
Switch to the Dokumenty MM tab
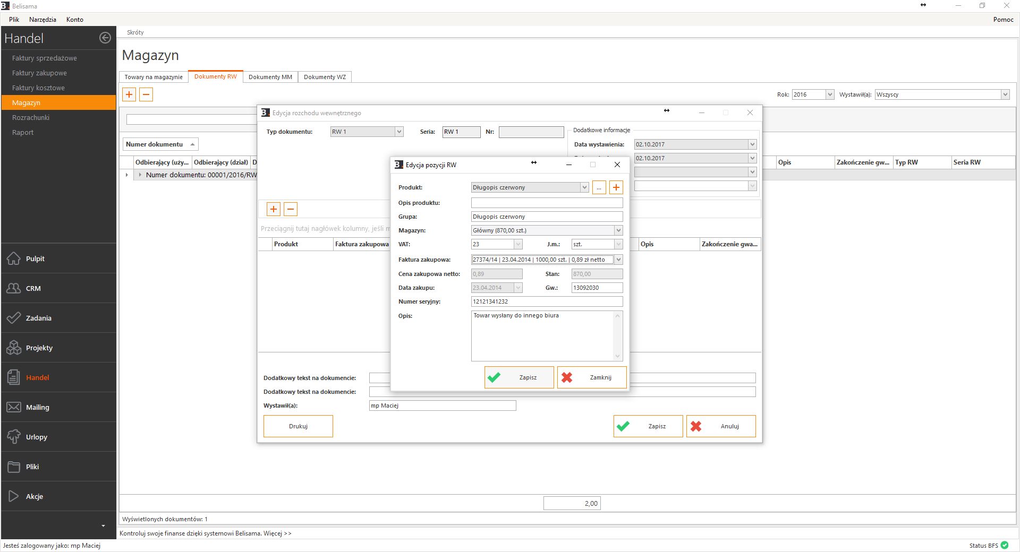pos(270,77)
